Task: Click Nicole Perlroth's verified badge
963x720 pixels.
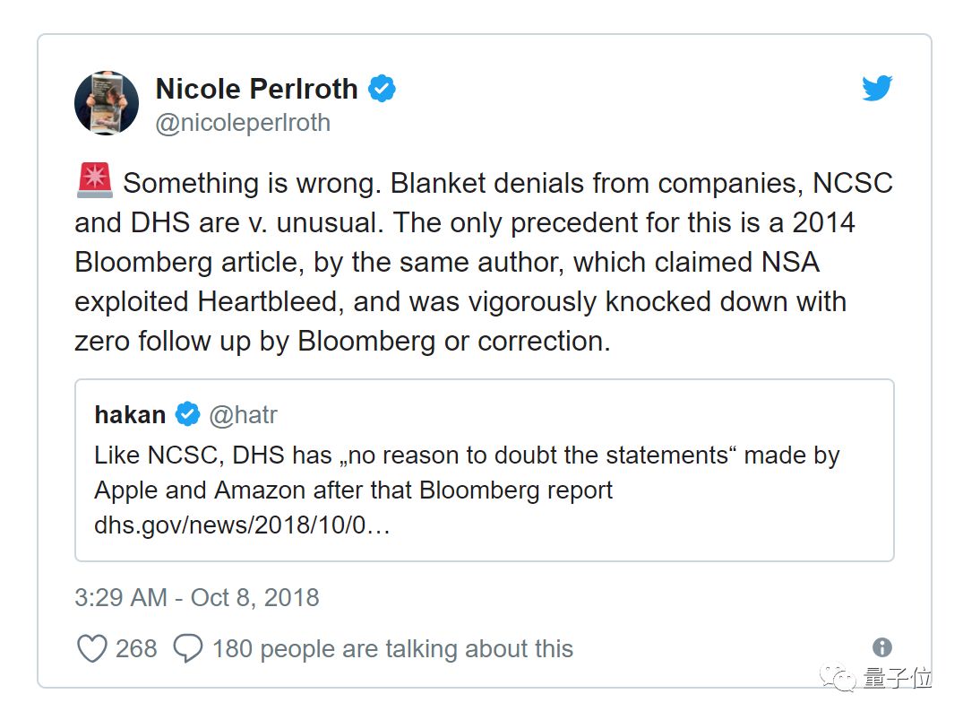Action: [x=383, y=89]
